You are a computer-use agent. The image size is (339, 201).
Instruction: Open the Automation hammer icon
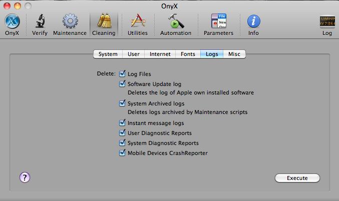[176, 21]
